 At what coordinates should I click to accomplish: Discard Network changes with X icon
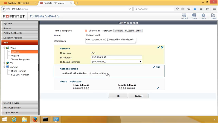(162, 47)
